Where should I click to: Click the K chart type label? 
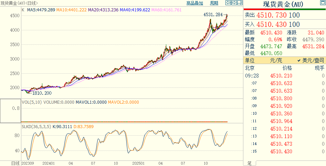coord(23,10)
